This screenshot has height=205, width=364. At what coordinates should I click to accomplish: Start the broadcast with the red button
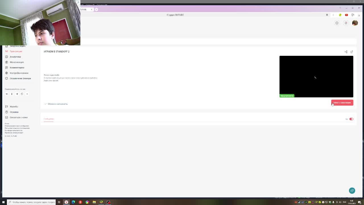342,102
